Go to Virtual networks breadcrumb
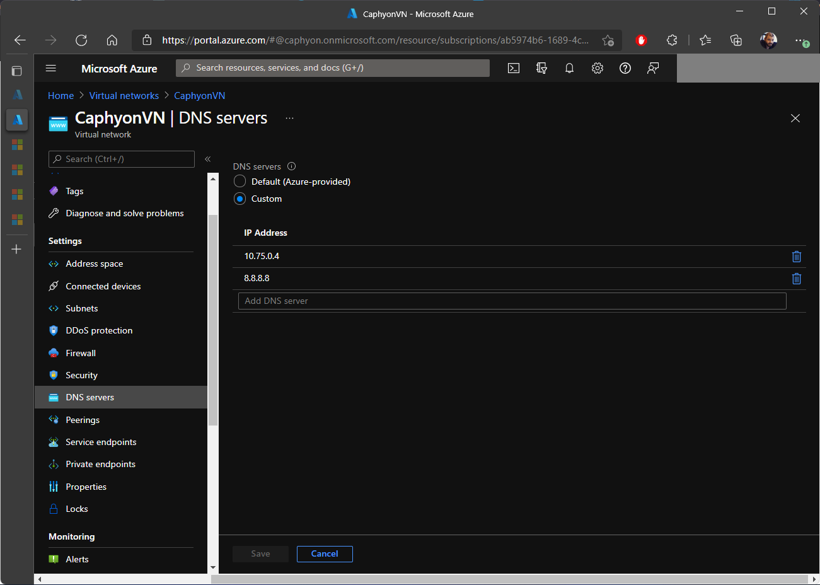Screen dimensions: 820x585 click(x=124, y=96)
